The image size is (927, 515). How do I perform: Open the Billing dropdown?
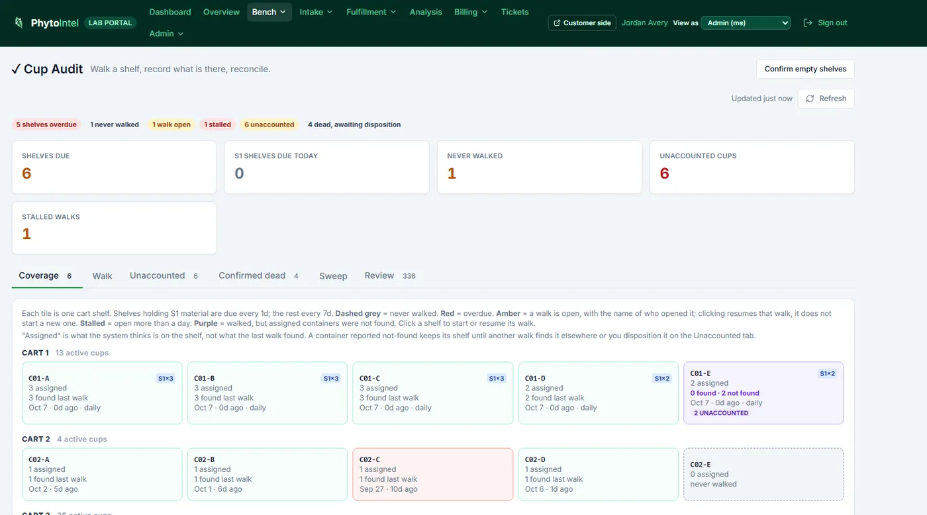pyautogui.click(x=471, y=12)
